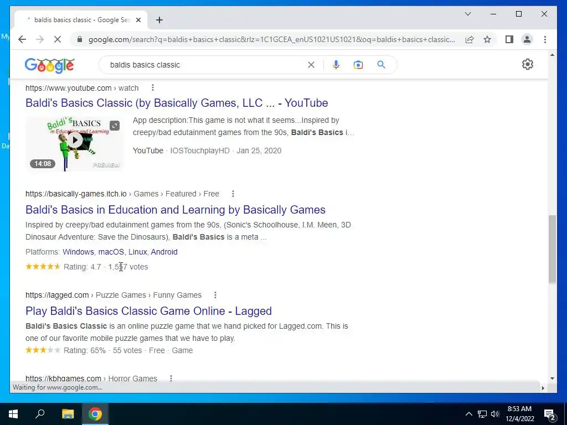The width and height of the screenshot is (567, 425).
Task: Click '55 votes' text
Action: point(127,350)
